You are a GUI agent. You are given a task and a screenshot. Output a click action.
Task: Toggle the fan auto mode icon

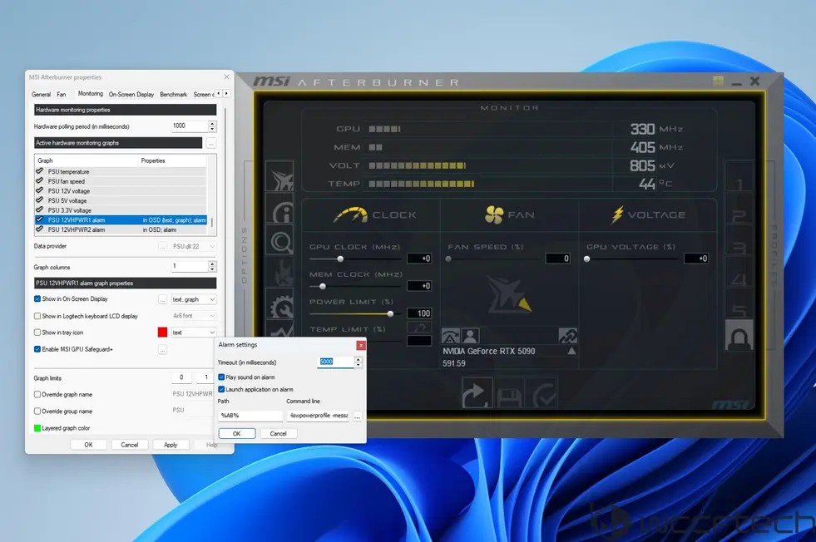tap(451, 336)
